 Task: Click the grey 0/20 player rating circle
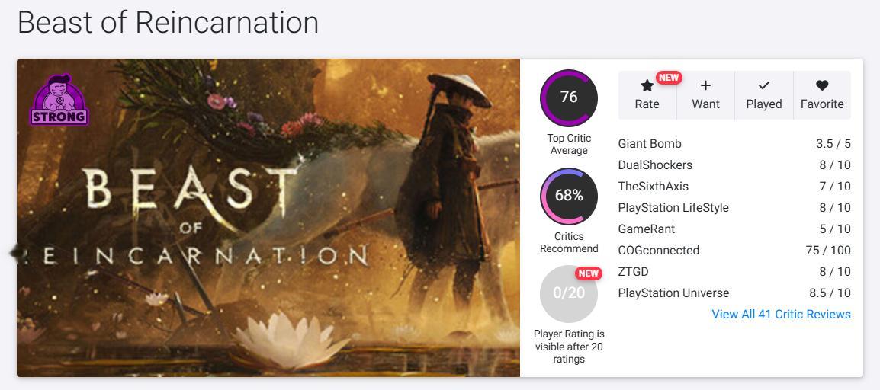coord(569,293)
